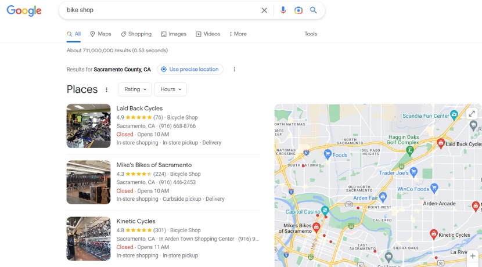Viewport: 482px width, 267px height.
Task: Click the magnifying glass search button
Action: [x=314, y=10]
